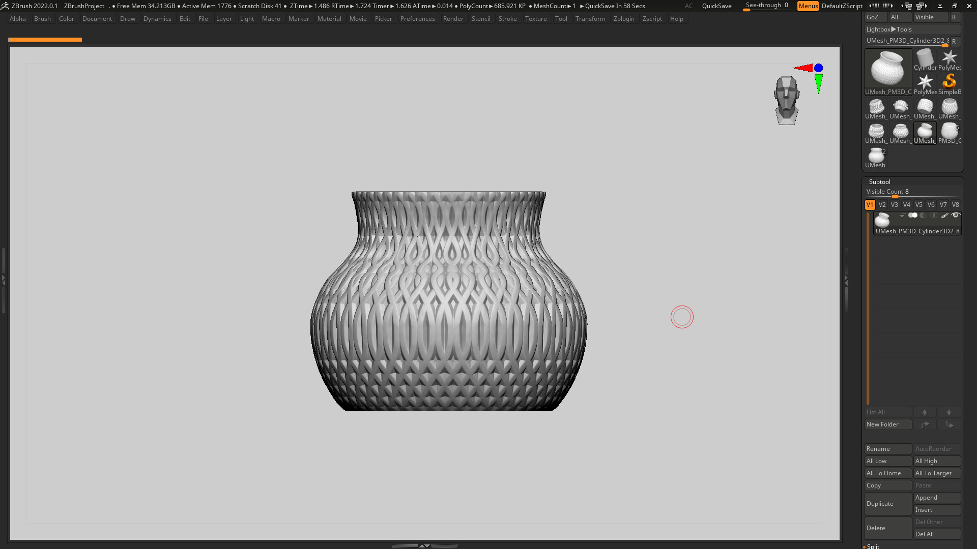Adjust the UMesh_PM3D_Cylinder3D2 tool selector slider
977x549 pixels.
point(907,41)
